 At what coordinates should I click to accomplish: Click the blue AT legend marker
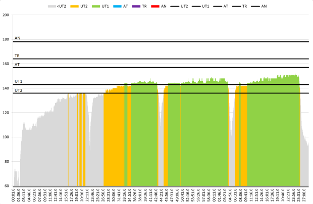click(x=119, y=7)
